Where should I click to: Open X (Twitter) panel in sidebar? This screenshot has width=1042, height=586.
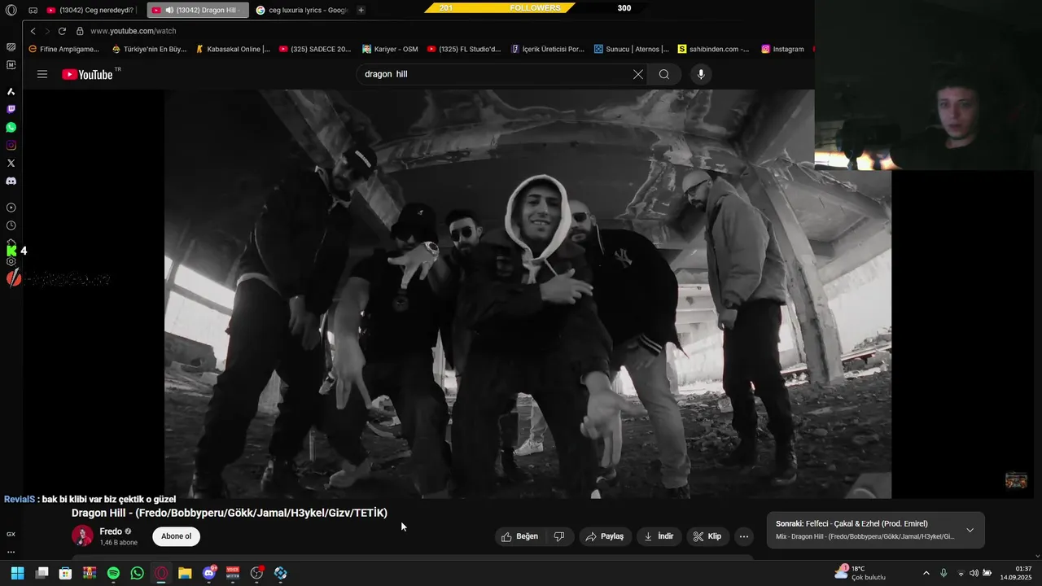coord(11,163)
